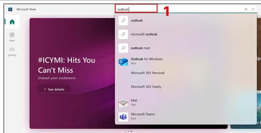Click the Microsoft Store logo icon
Screen dimensions: 261x133
10,9
